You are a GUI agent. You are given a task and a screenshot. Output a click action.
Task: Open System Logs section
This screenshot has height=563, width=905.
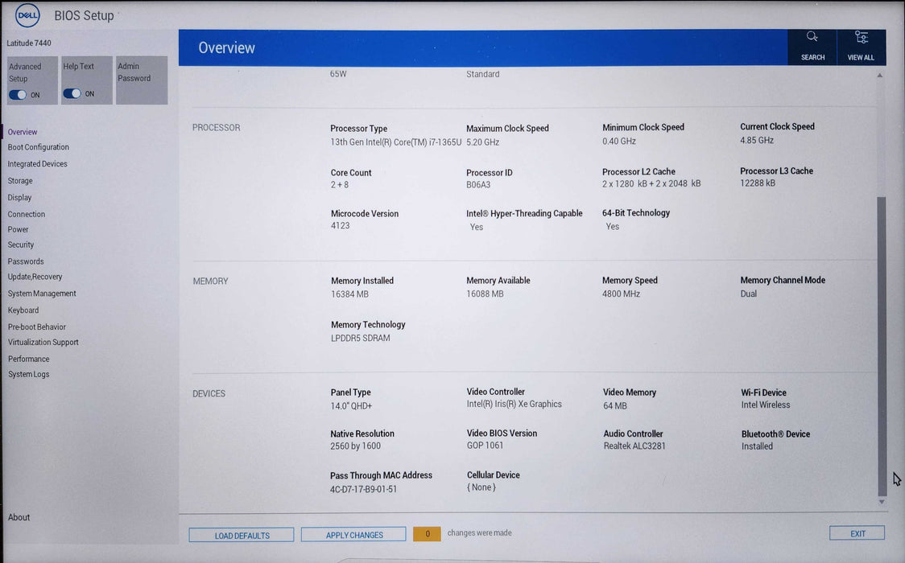pos(29,374)
